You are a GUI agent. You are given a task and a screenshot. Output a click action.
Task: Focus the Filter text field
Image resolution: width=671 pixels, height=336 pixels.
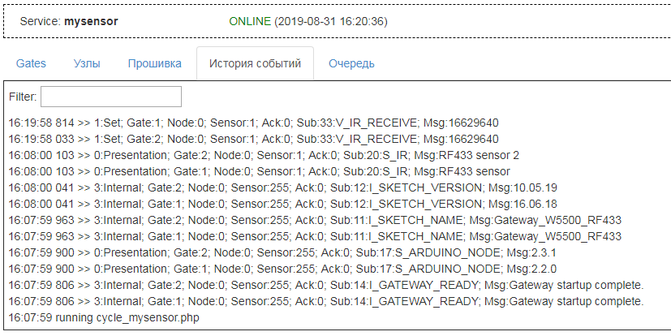[111, 97]
